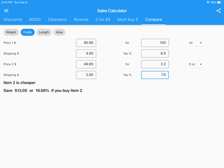
Task: Select the Area chip
Action: click(x=59, y=32)
